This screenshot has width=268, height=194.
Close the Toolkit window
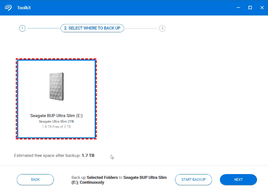tap(262, 8)
